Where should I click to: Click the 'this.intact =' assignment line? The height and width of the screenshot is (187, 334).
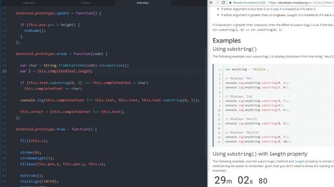click(x=73, y=112)
